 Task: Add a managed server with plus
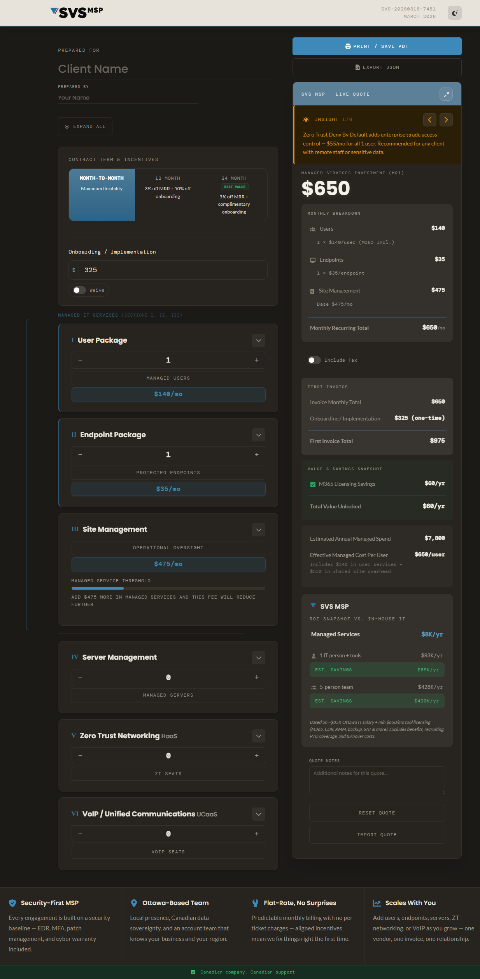[256, 677]
